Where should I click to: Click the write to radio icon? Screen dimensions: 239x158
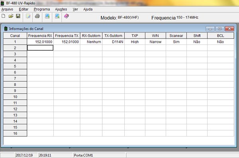tap(57, 16)
